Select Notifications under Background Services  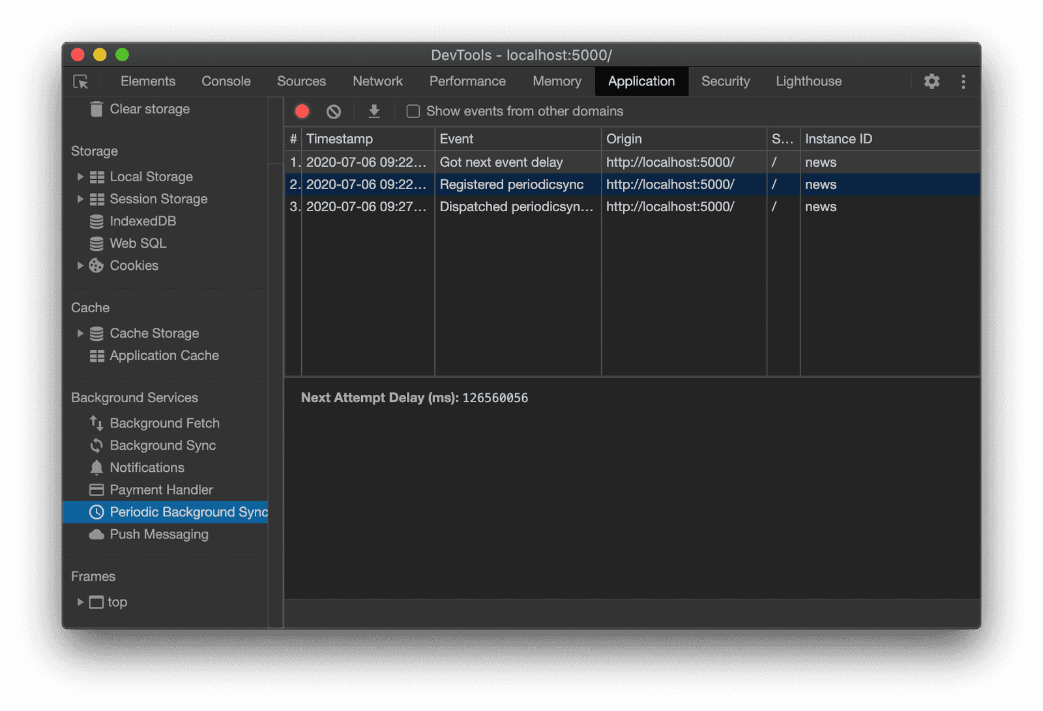[147, 467]
